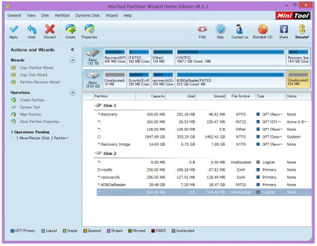Select the Disk 2 Basic 29.50 GB icon
This screenshot has height=246, width=317.
click(92, 80)
